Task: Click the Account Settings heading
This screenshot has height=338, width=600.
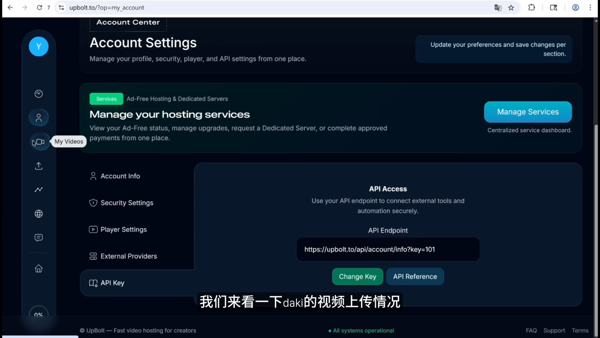Action: point(143,43)
